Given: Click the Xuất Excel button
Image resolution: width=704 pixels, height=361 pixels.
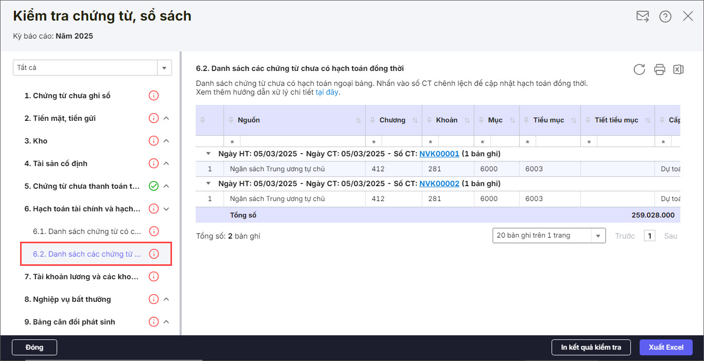Looking at the screenshot, I should point(666,347).
